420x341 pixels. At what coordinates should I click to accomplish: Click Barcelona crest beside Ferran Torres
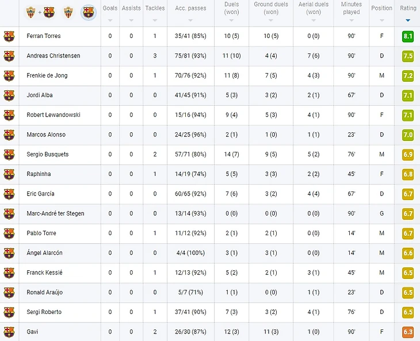pos(9,36)
